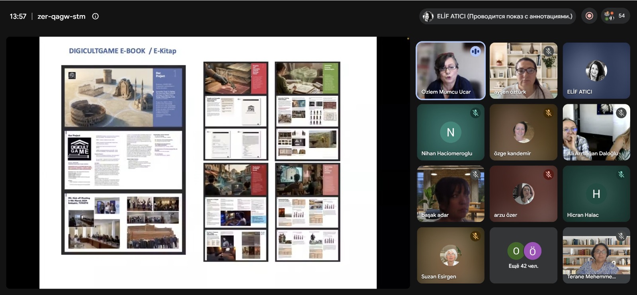The image size is (637, 295).
Task: Click the Hicran Halac name label
Action: (x=583, y=215)
